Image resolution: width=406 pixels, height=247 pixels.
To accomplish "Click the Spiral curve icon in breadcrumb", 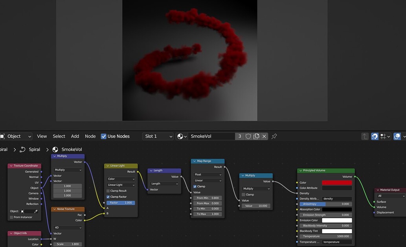I will pyautogui.click(x=22, y=149).
